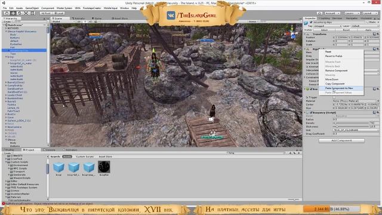Choose Copy Component in context menu
The height and width of the screenshot is (215, 382).
pos(341,84)
